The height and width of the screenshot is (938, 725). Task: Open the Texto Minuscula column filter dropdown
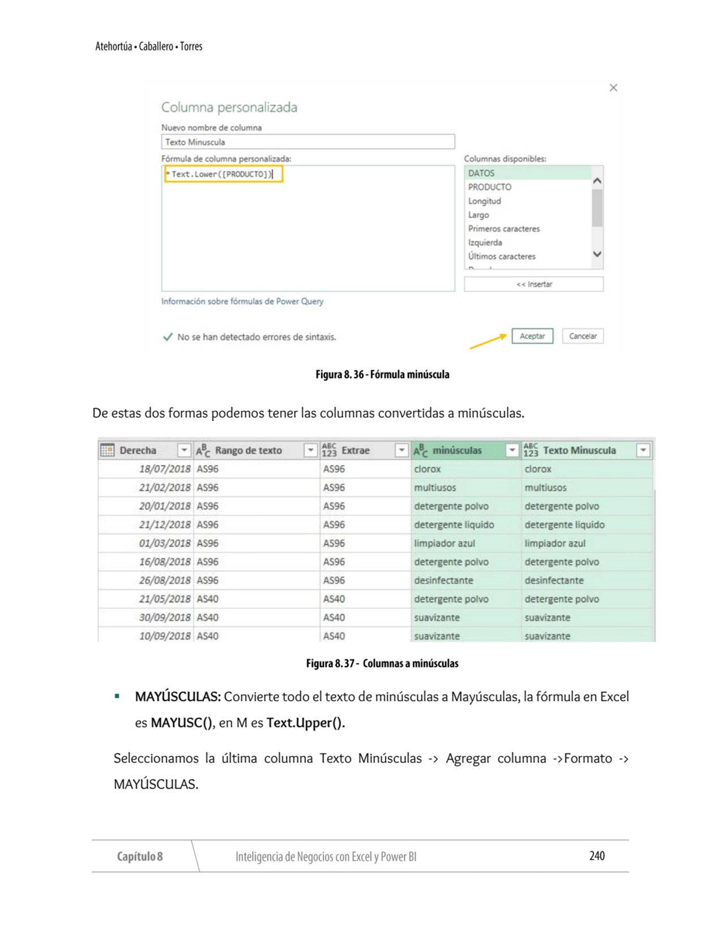point(643,450)
